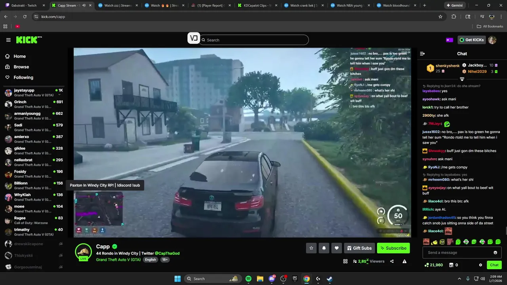
Task: Click the lilace4cl emote message in chat
Action: pyautogui.click(x=448, y=231)
